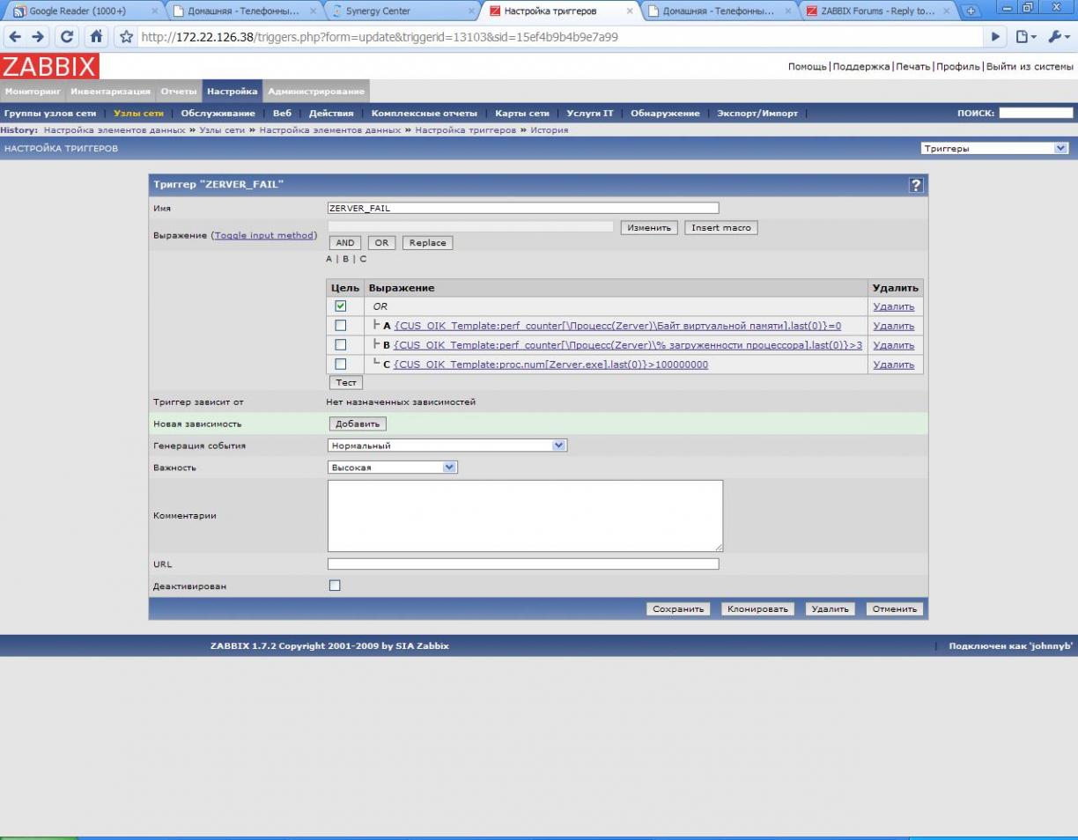Click the ZABBIX logo
This screenshot has height=840, width=1078.
point(50,67)
